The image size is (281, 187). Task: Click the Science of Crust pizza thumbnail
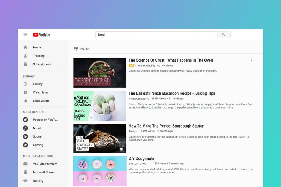99,73
